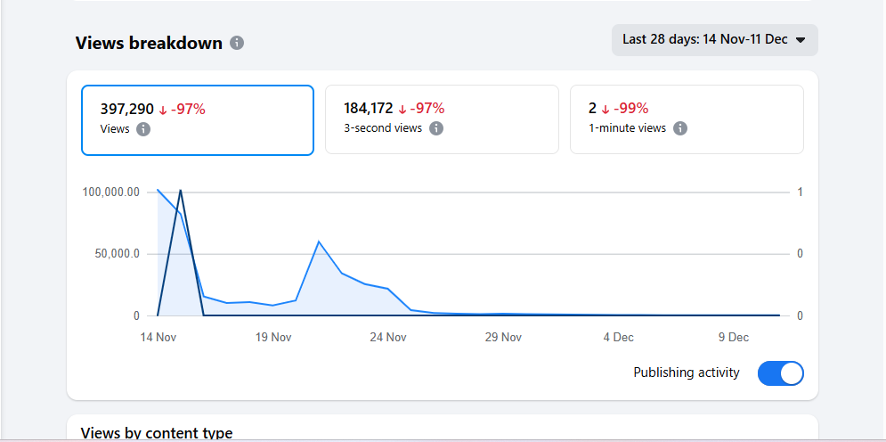Select the 397,290 Views metric card

point(197,120)
